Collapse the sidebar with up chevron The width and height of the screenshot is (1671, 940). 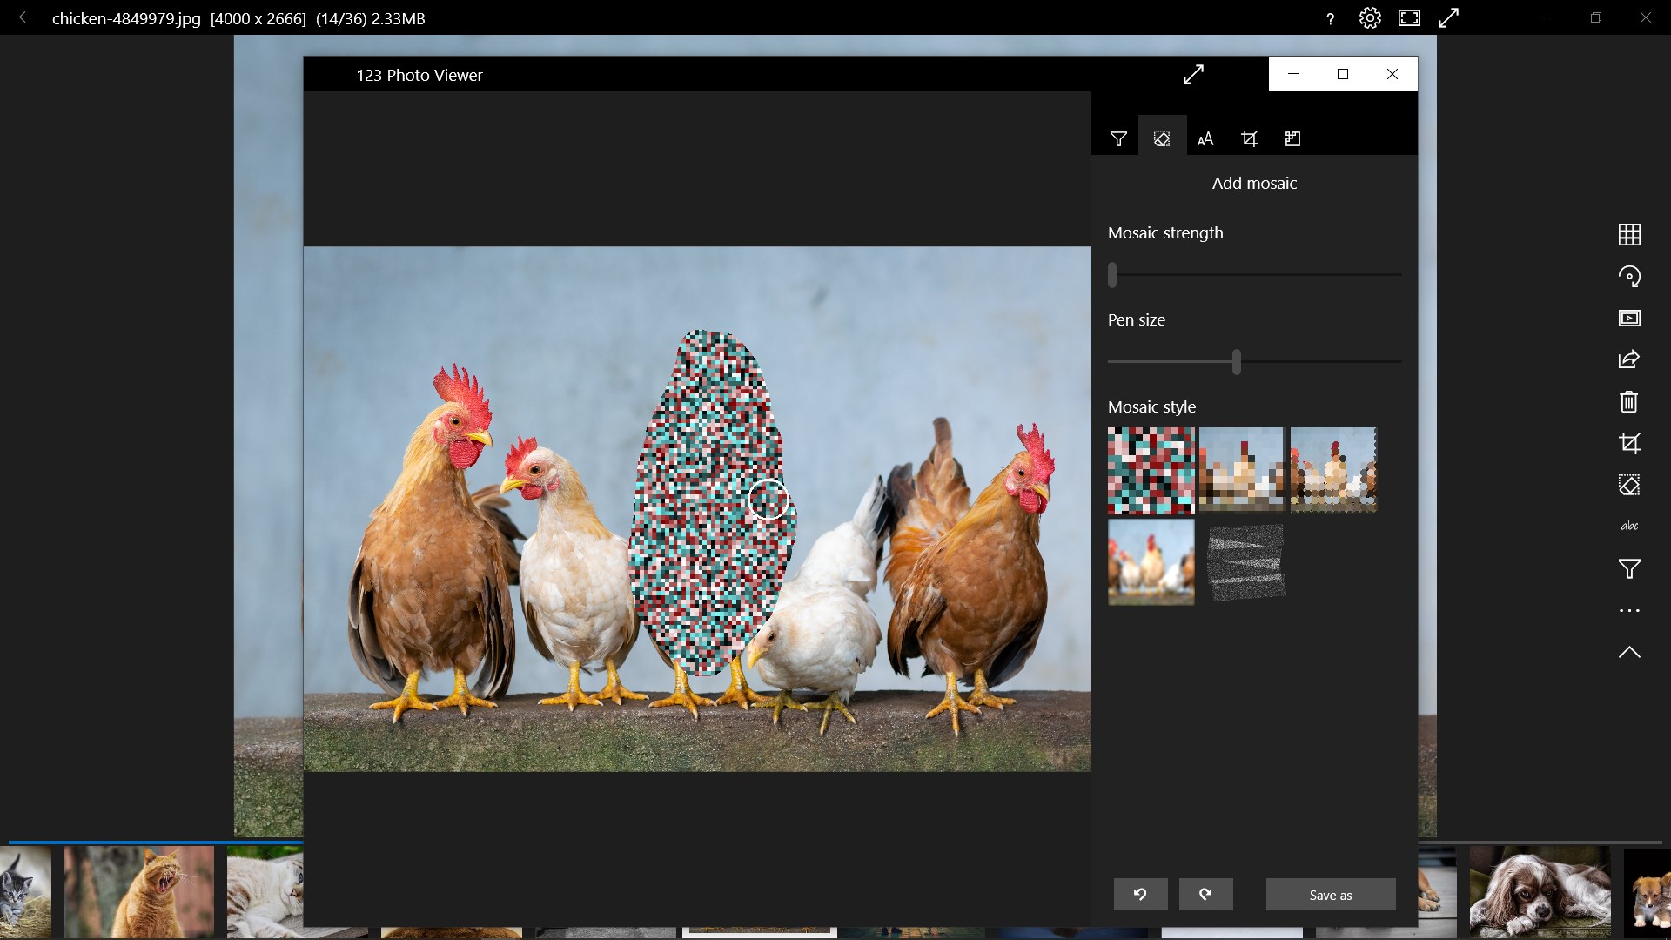click(x=1629, y=652)
